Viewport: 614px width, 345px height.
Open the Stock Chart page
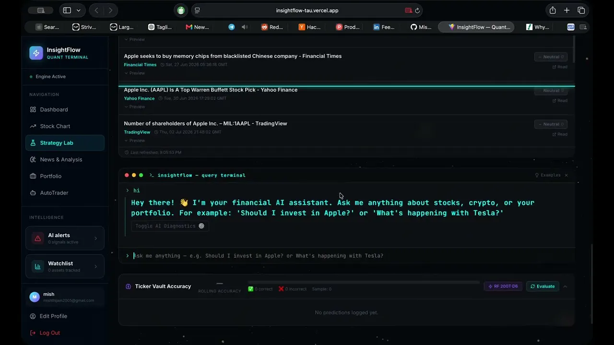pos(65,126)
